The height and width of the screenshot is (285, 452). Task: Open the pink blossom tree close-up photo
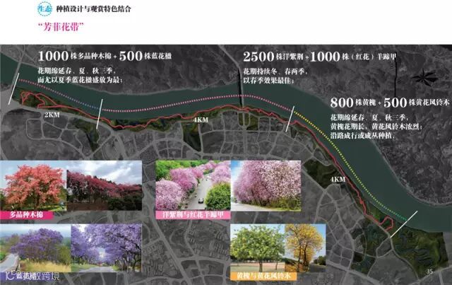266,186
